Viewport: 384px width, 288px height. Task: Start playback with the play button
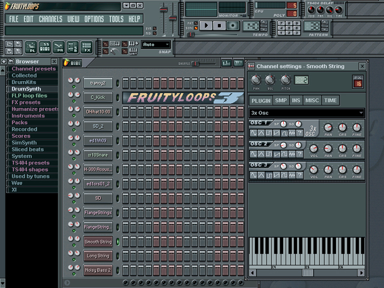pos(206,25)
